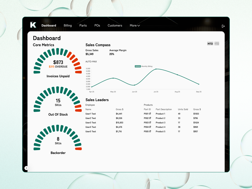The image size is (252, 189).
Task: Select Product 1 in the products table
Action: pyautogui.click(x=160, y=114)
